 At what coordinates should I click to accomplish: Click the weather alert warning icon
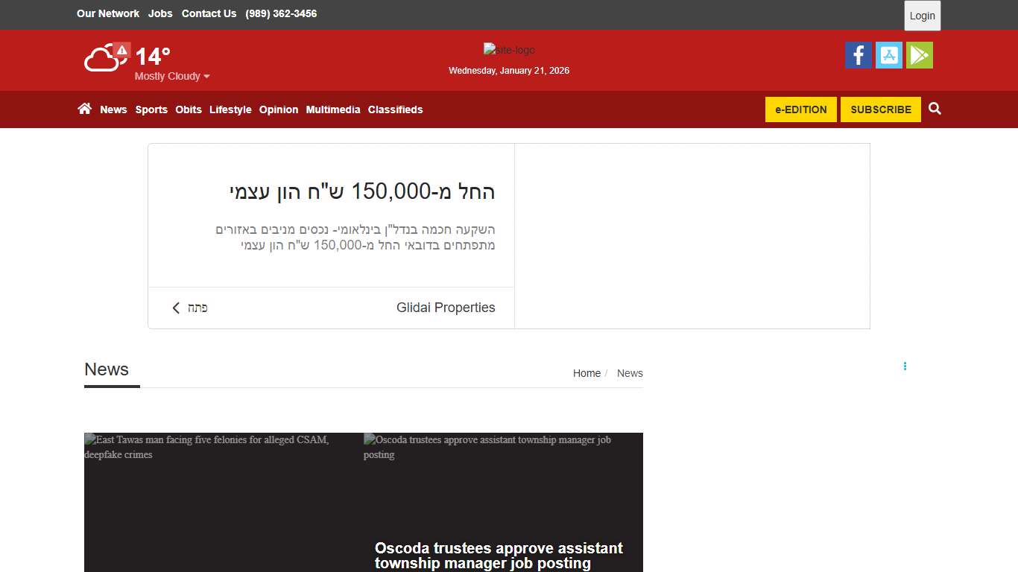pos(122,51)
